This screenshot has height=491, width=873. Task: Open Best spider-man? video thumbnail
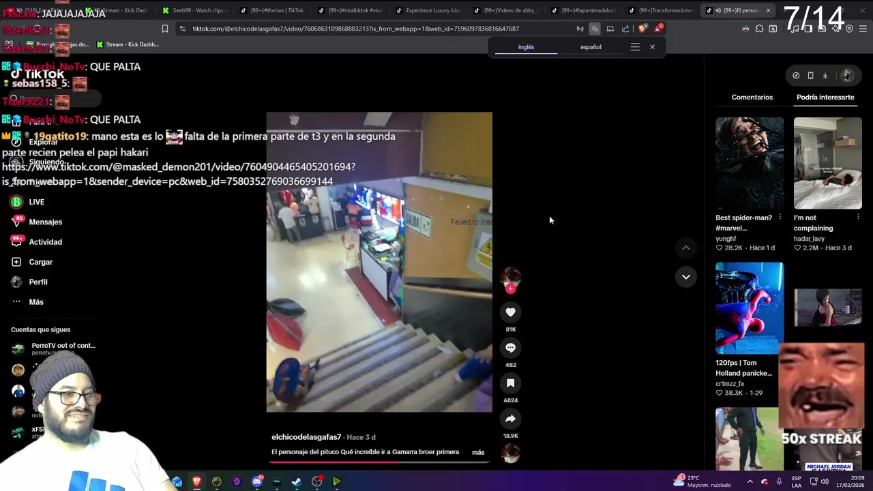click(x=749, y=163)
